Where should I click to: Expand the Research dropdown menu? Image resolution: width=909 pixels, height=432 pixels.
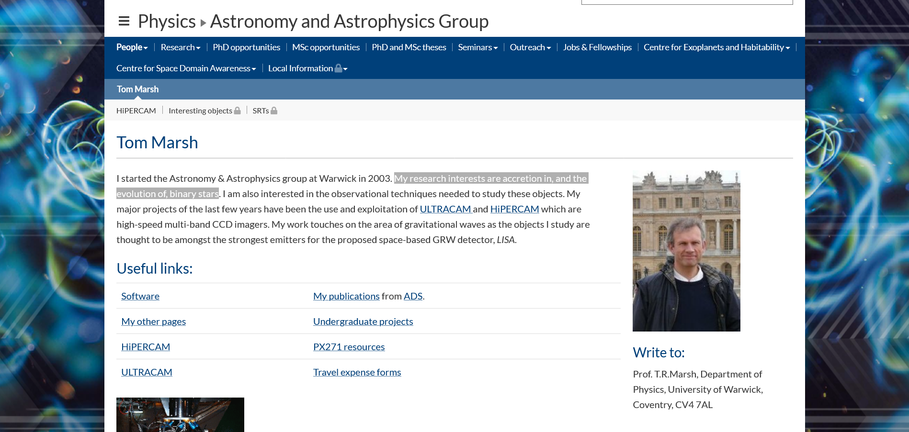(180, 47)
